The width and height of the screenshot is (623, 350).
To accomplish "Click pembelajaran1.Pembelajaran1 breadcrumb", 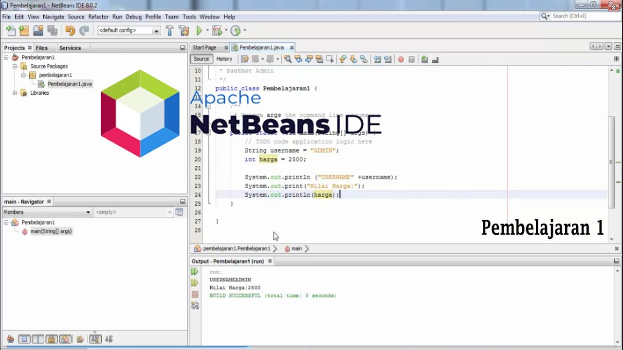I will pyautogui.click(x=237, y=248).
